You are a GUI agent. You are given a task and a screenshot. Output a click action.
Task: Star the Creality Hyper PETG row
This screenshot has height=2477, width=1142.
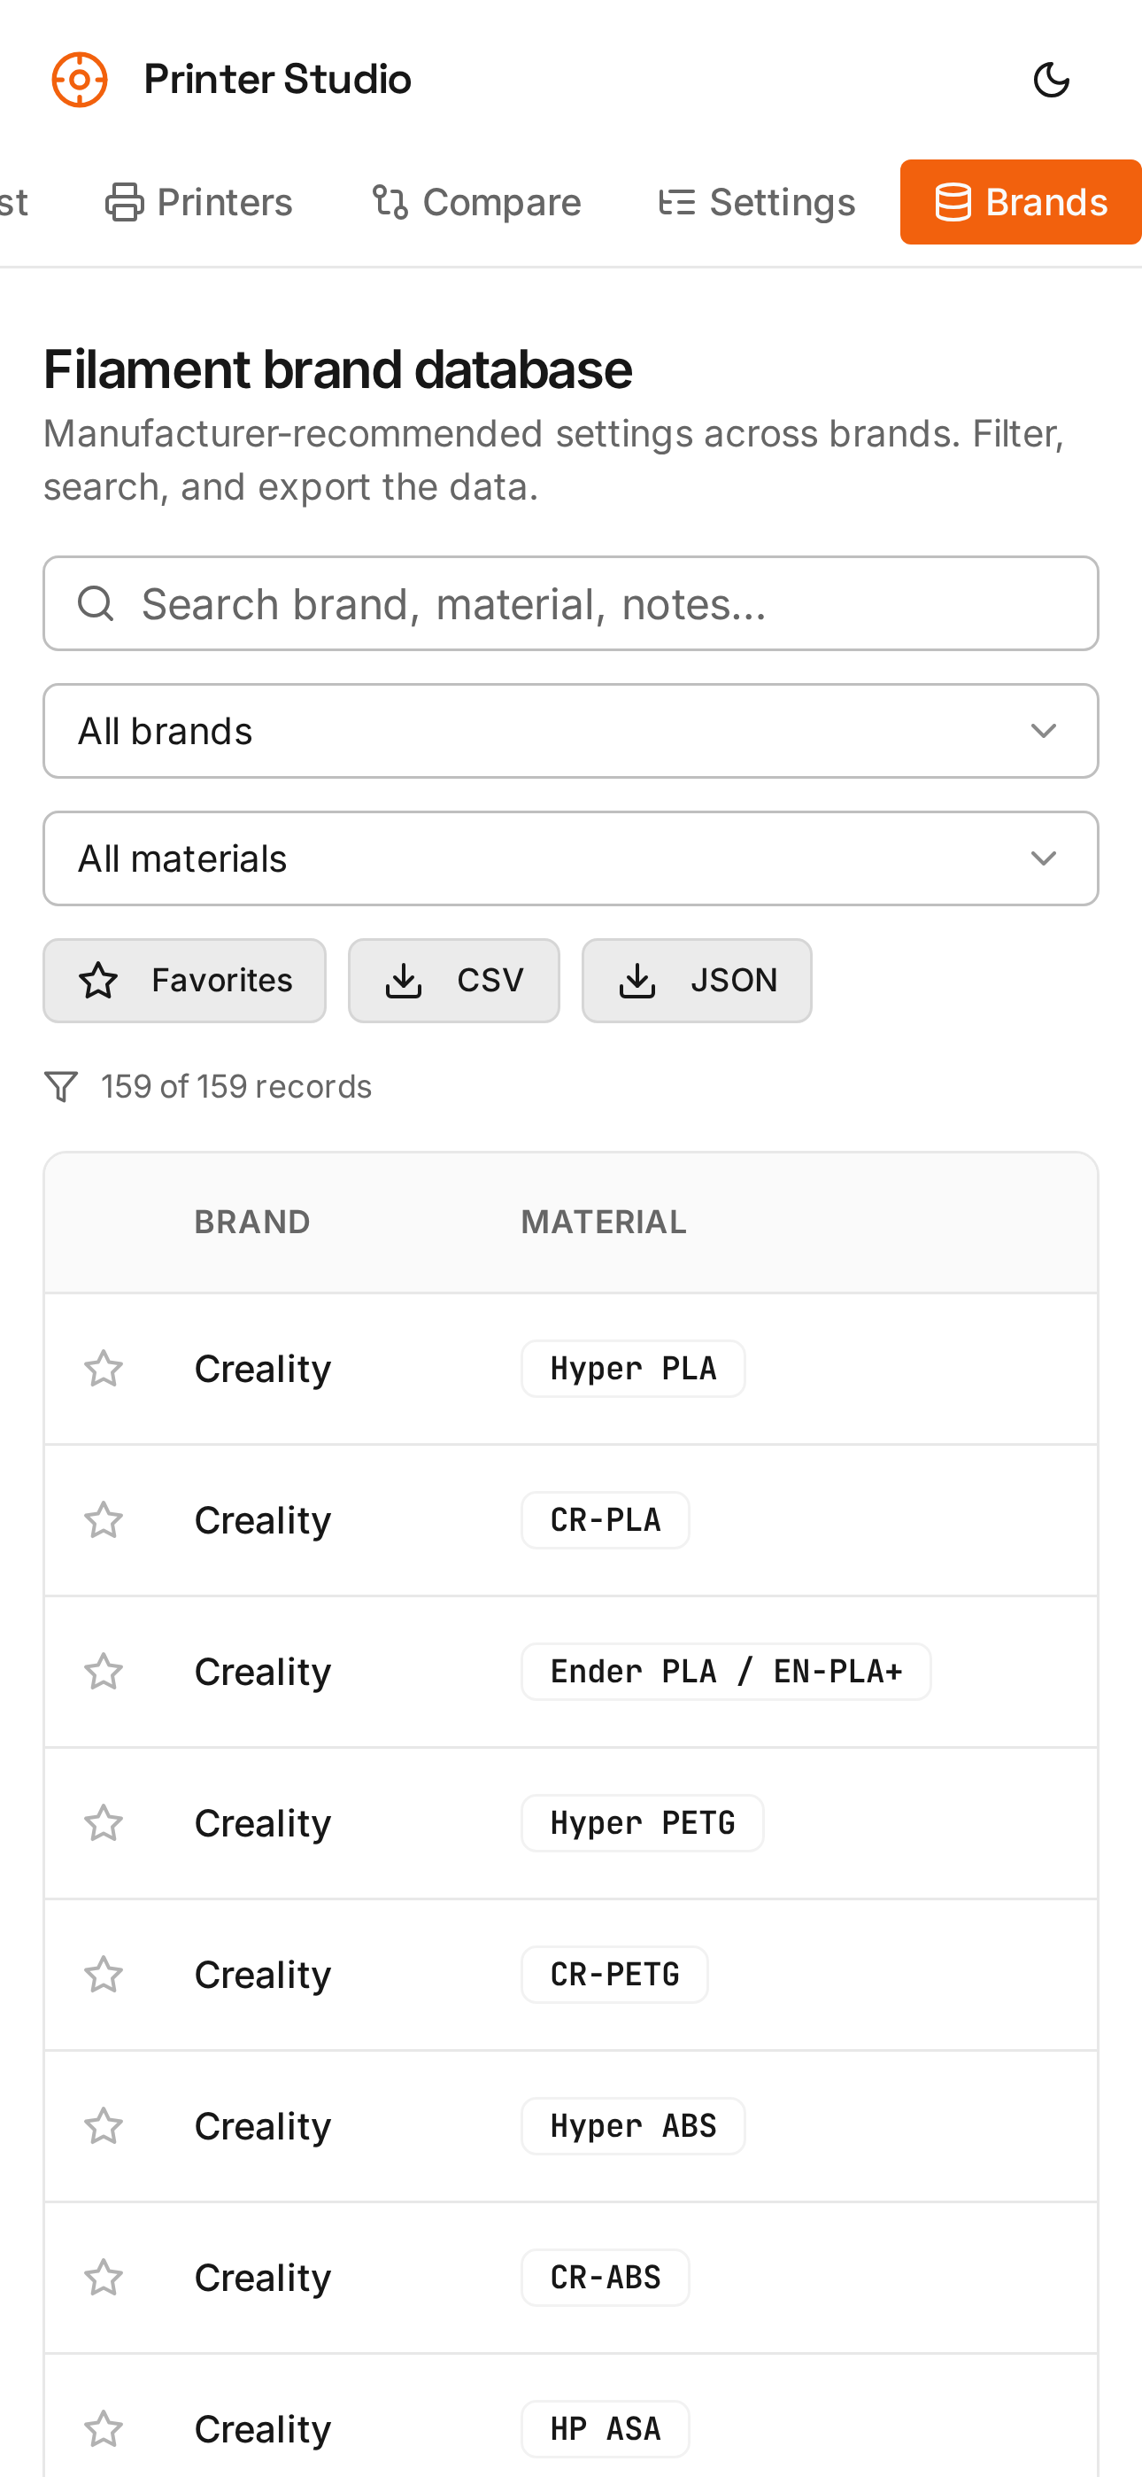(104, 1823)
